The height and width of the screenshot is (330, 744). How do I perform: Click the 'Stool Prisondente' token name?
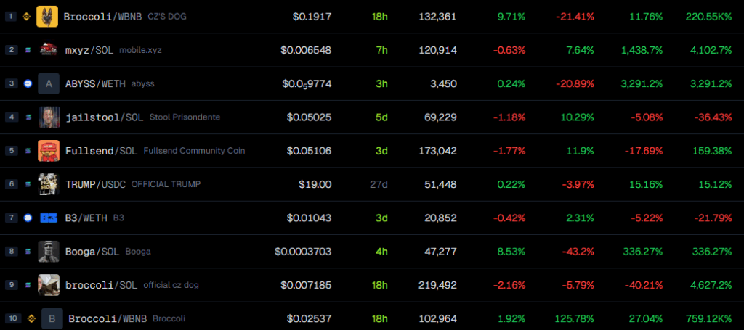click(x=185, y=117)
